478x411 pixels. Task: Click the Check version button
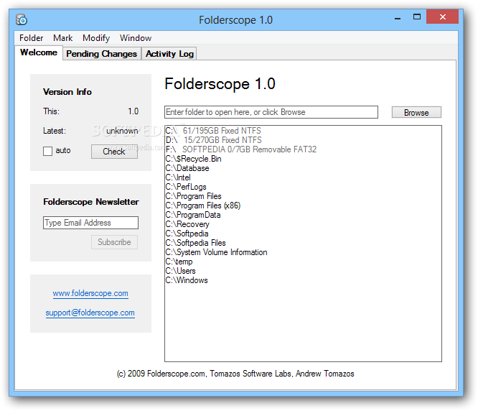114,152
